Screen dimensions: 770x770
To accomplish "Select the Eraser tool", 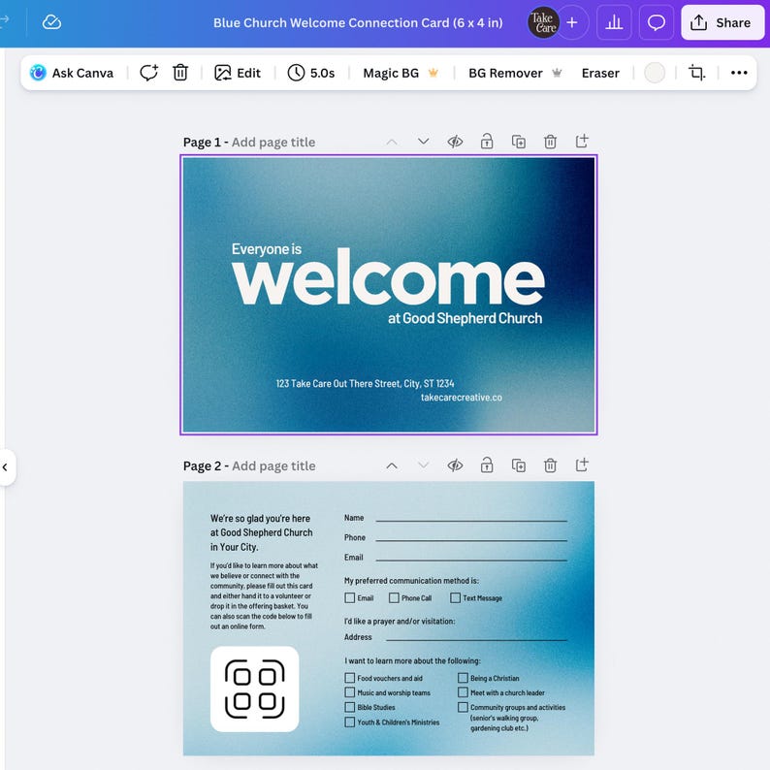I will [x=600, y=73].
